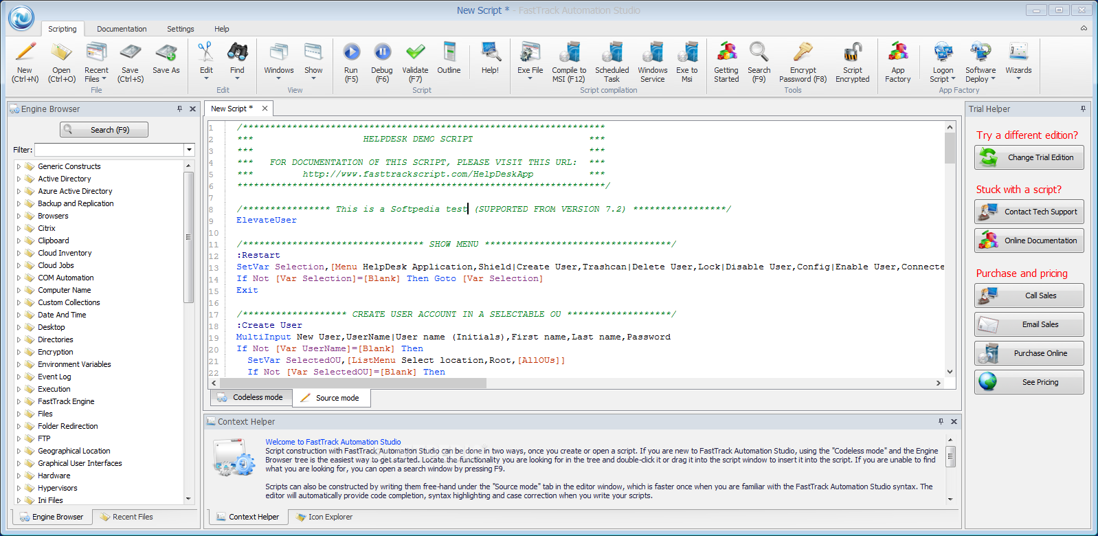Image resolution: width=1098 pixels, height=536 pixels.
Task: Open the Icon Explorer tab
Action: pyautogui.click(x=324, y=517)
